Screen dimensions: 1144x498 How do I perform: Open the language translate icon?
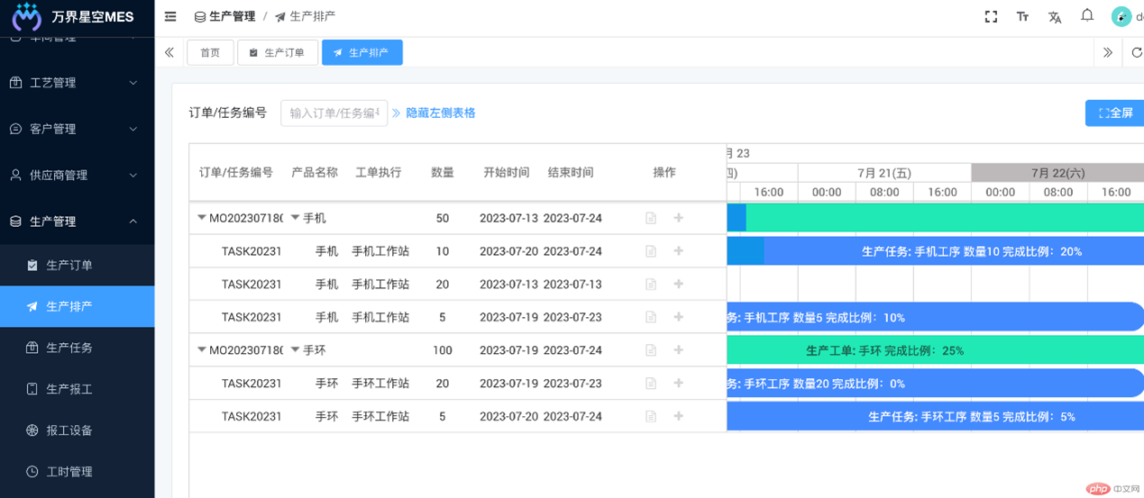pyautogui.click(x=1055, y=16)
